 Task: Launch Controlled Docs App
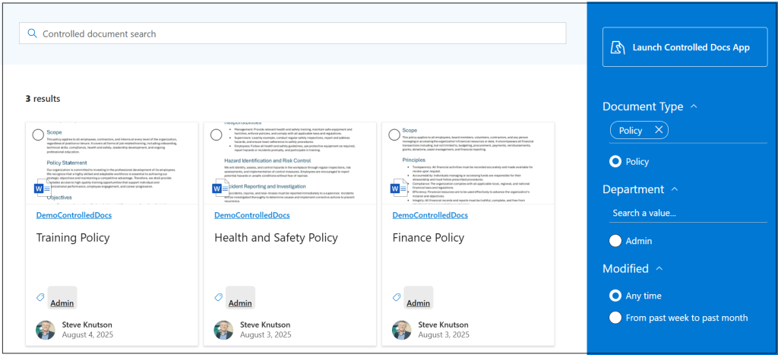point(685,47)
